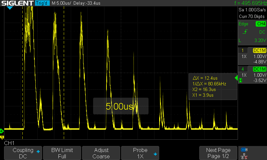This screenshot has width=267, height=160.
Task: Click the Curr 70.0kpts memory depth
Action: click(252, 16)
